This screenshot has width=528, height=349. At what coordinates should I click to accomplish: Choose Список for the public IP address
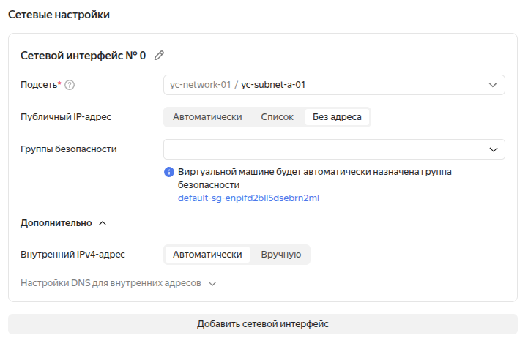tap(277, 117)
